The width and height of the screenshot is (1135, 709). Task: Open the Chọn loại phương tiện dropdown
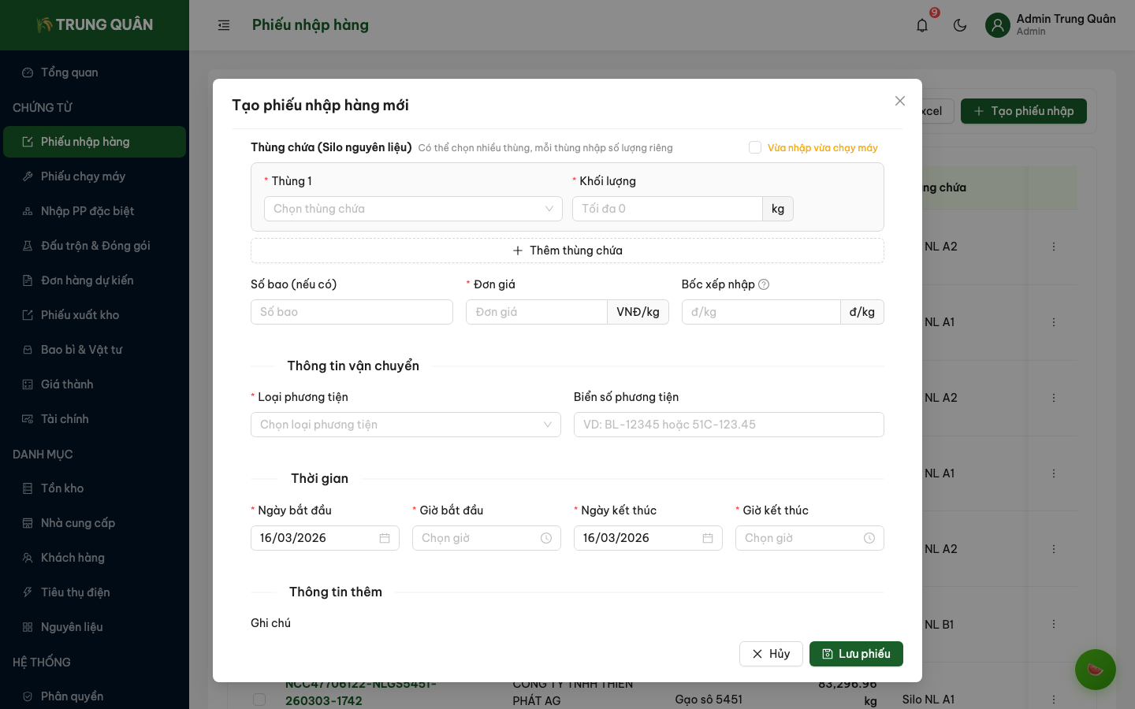point(405,425)
